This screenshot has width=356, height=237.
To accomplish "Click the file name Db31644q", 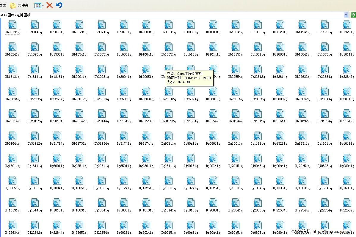I will tap(12, 143).
